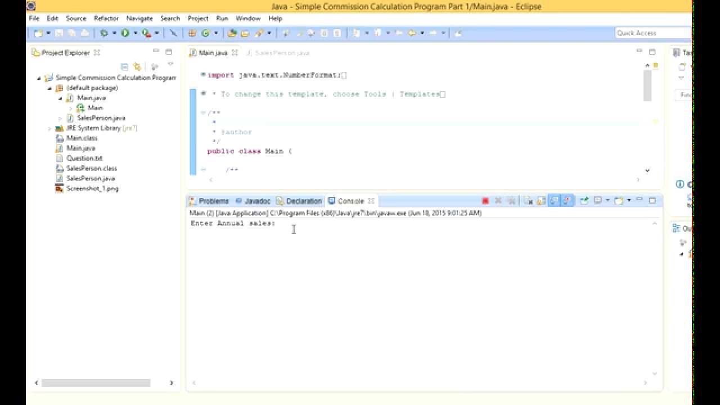Select Screenshot_1.png in Project Explorer
720x405 pixels.
pyautogui.click(x=92, y=188)
